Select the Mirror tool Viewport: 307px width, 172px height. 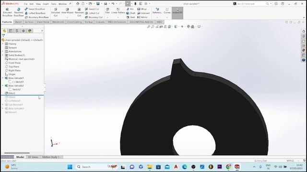tap(142, 17)
